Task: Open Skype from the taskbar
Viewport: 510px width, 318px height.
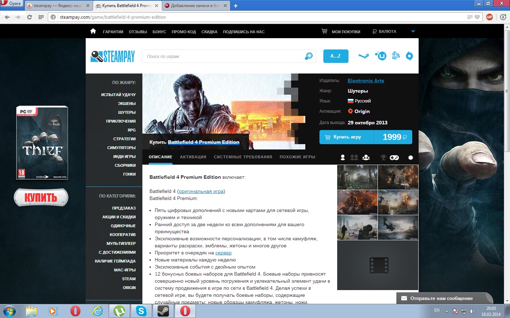Action: click(141, 311)
